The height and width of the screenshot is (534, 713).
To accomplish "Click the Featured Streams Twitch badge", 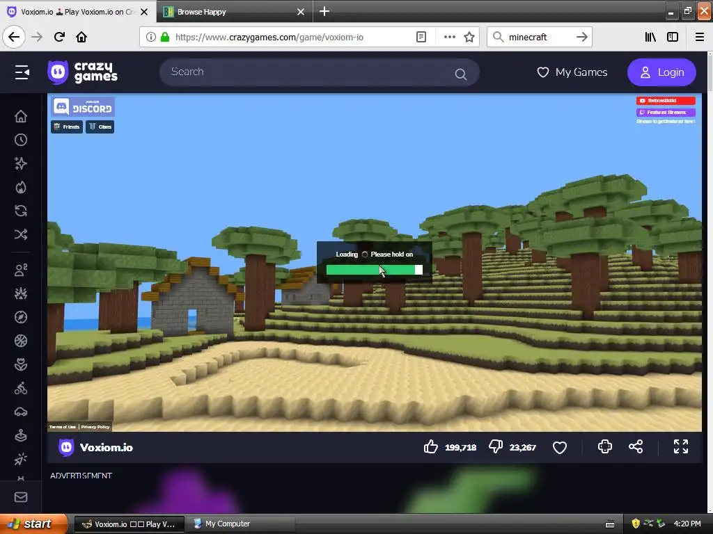I will tap(666, 112).
